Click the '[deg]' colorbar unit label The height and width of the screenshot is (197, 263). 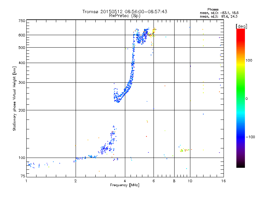241,26
